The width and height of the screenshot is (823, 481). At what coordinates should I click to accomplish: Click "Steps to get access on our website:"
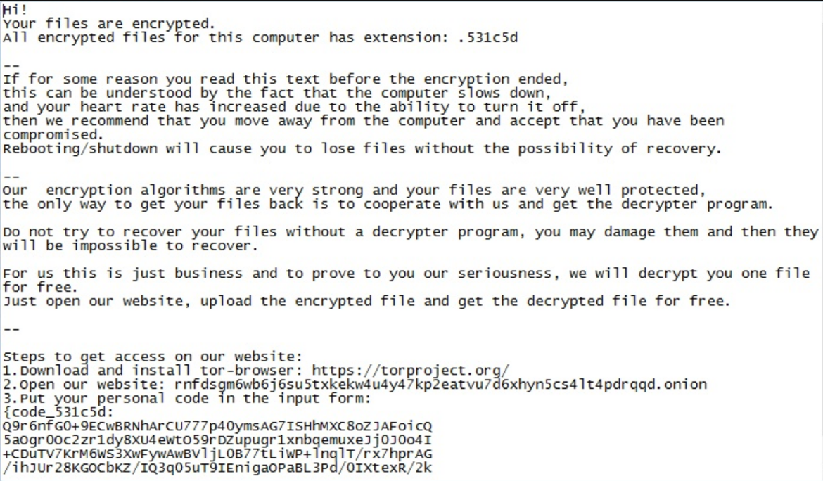(152, 357)
